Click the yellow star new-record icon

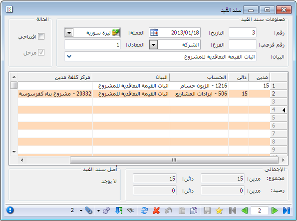(219, 210)
